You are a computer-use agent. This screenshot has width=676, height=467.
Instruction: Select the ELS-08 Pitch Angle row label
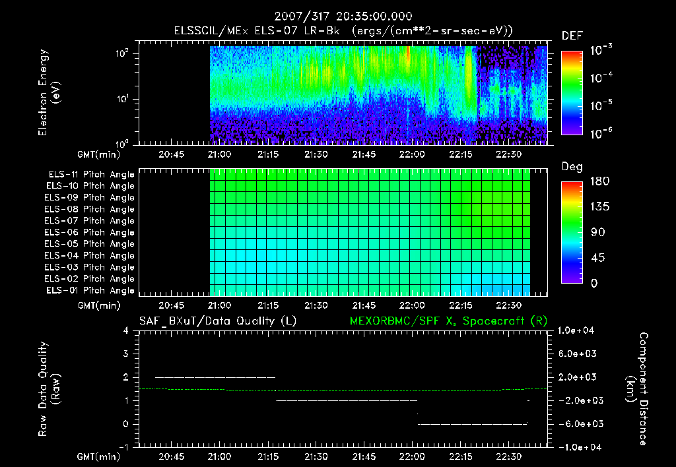click(x=89, y=209)
